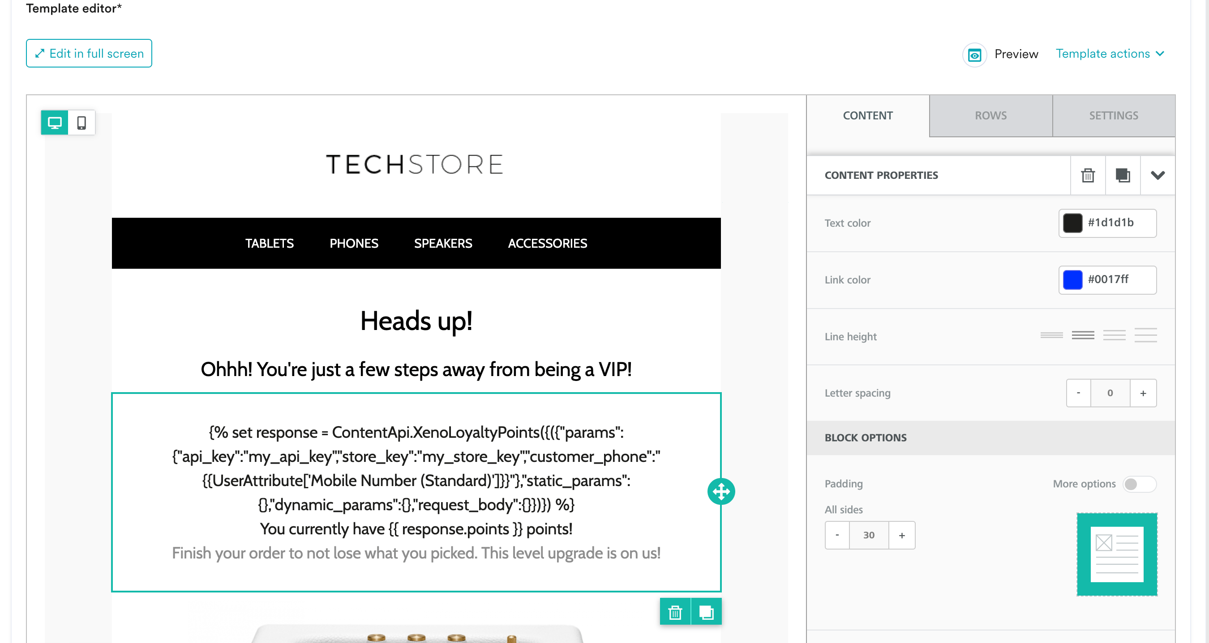Increase All sides padding with plus
1209x643 pixels.
(901, 535)
